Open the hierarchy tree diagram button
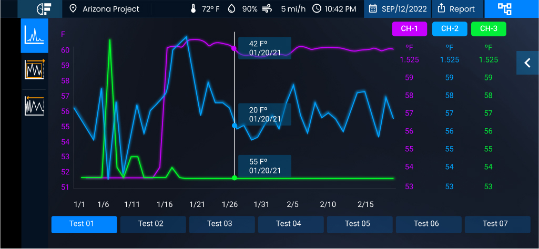Screen dimensions: 539x249 505,9
